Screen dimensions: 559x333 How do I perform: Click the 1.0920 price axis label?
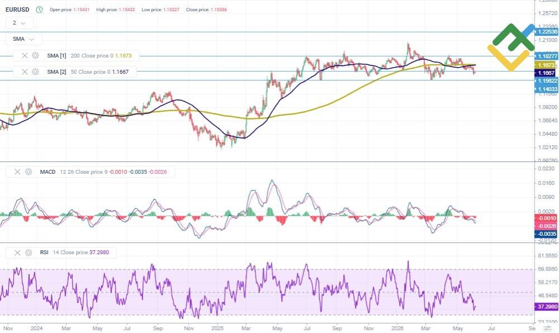[548, 107]
